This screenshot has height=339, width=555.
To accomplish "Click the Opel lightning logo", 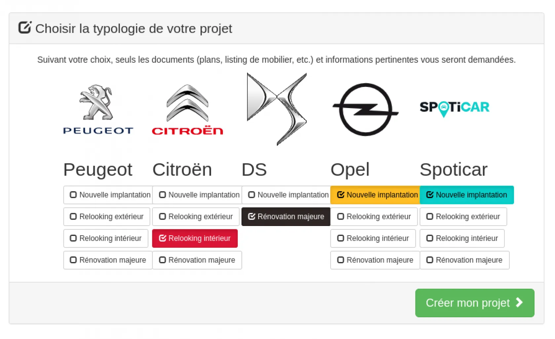I will pos(365,109).
